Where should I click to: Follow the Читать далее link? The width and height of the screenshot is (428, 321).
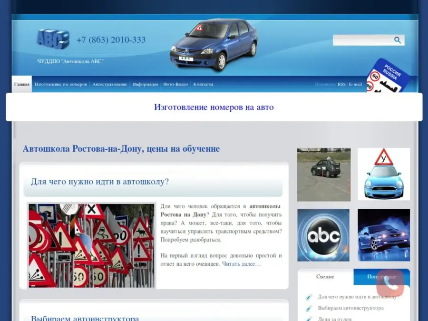point(242,264)
